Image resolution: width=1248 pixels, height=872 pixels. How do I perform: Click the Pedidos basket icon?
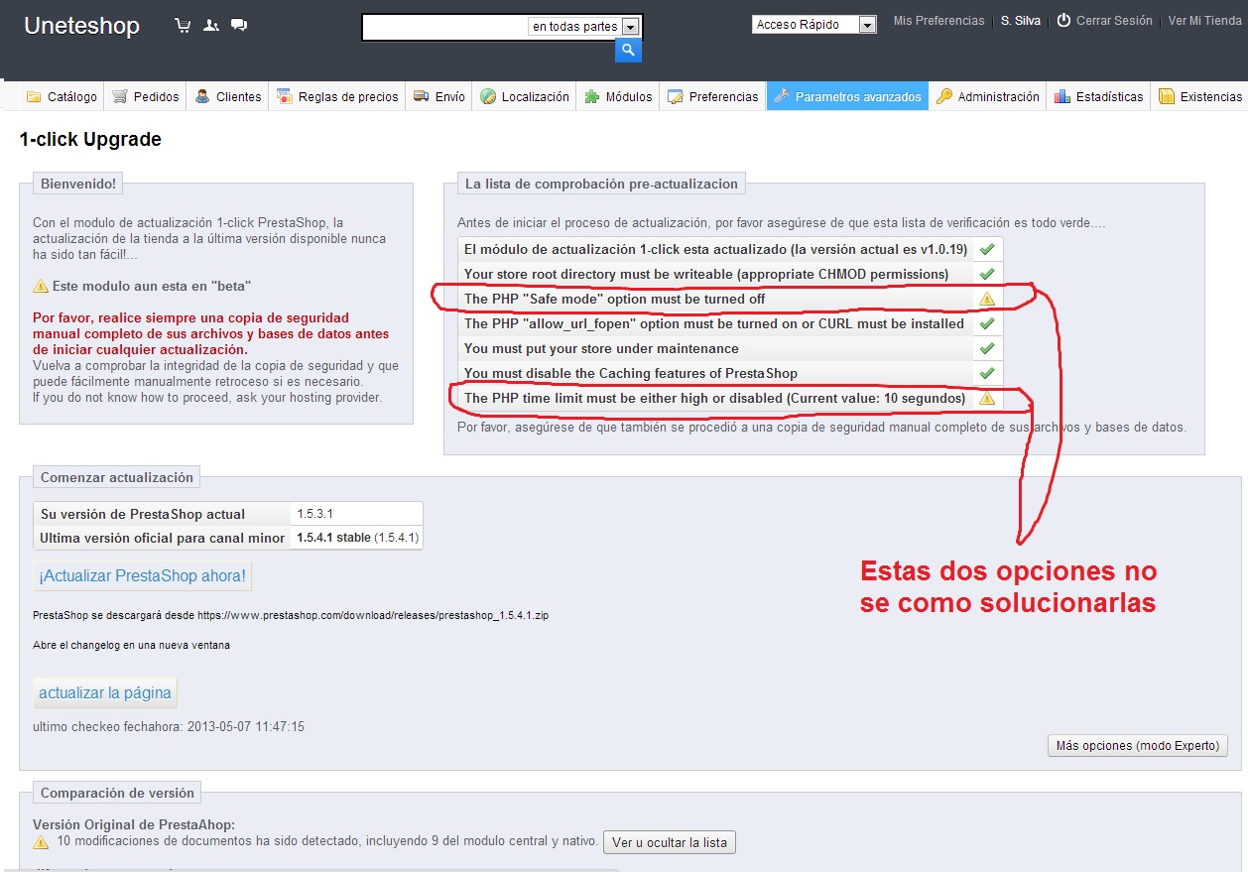point(120,96)
